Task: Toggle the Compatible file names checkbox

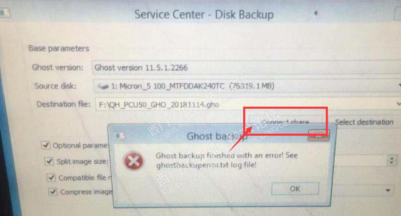Action: 51,177
